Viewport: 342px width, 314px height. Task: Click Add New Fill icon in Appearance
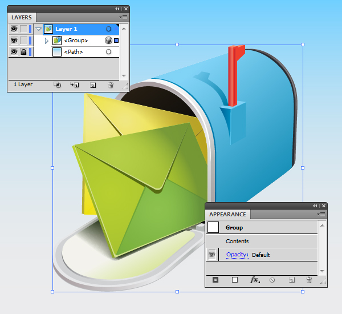[x=234, y=280]
